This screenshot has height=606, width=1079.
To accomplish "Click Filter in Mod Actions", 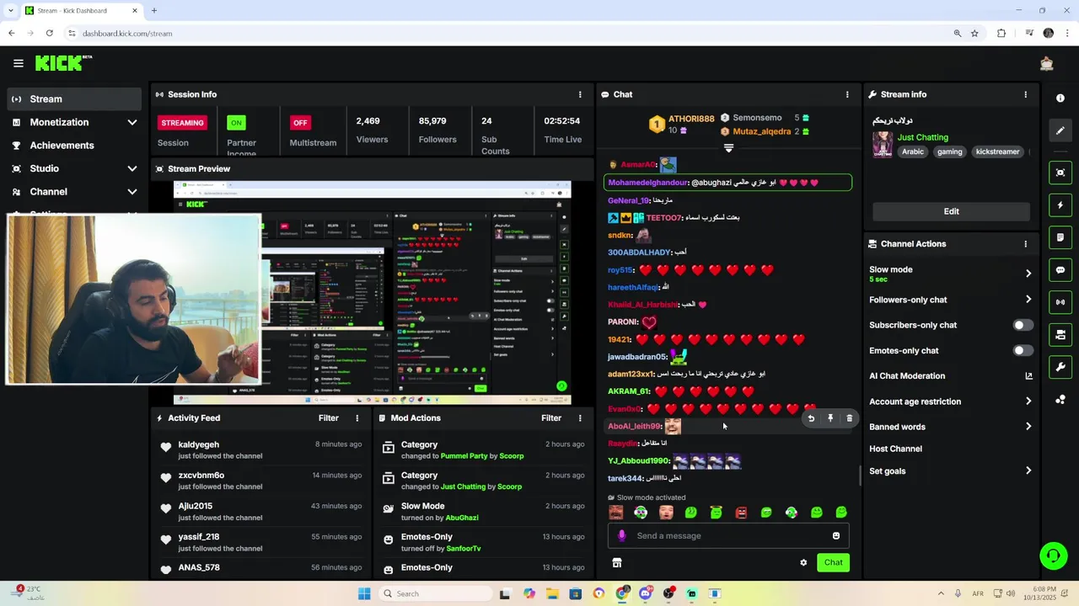I will point(551,418).
